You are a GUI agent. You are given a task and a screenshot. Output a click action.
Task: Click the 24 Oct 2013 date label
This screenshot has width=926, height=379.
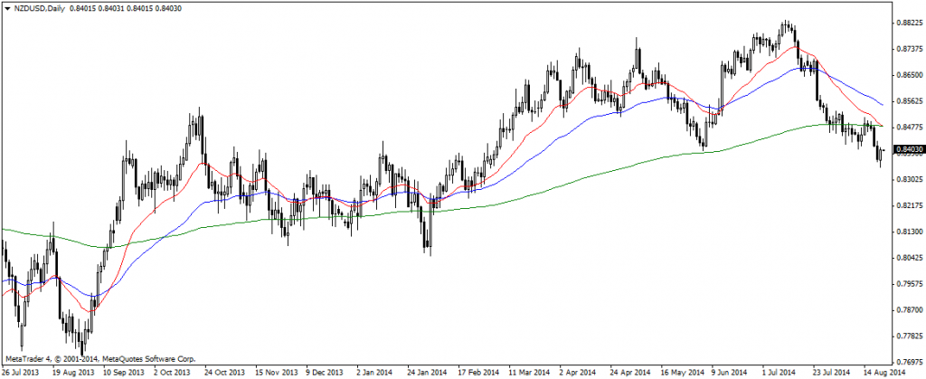(x=223, y=372)
